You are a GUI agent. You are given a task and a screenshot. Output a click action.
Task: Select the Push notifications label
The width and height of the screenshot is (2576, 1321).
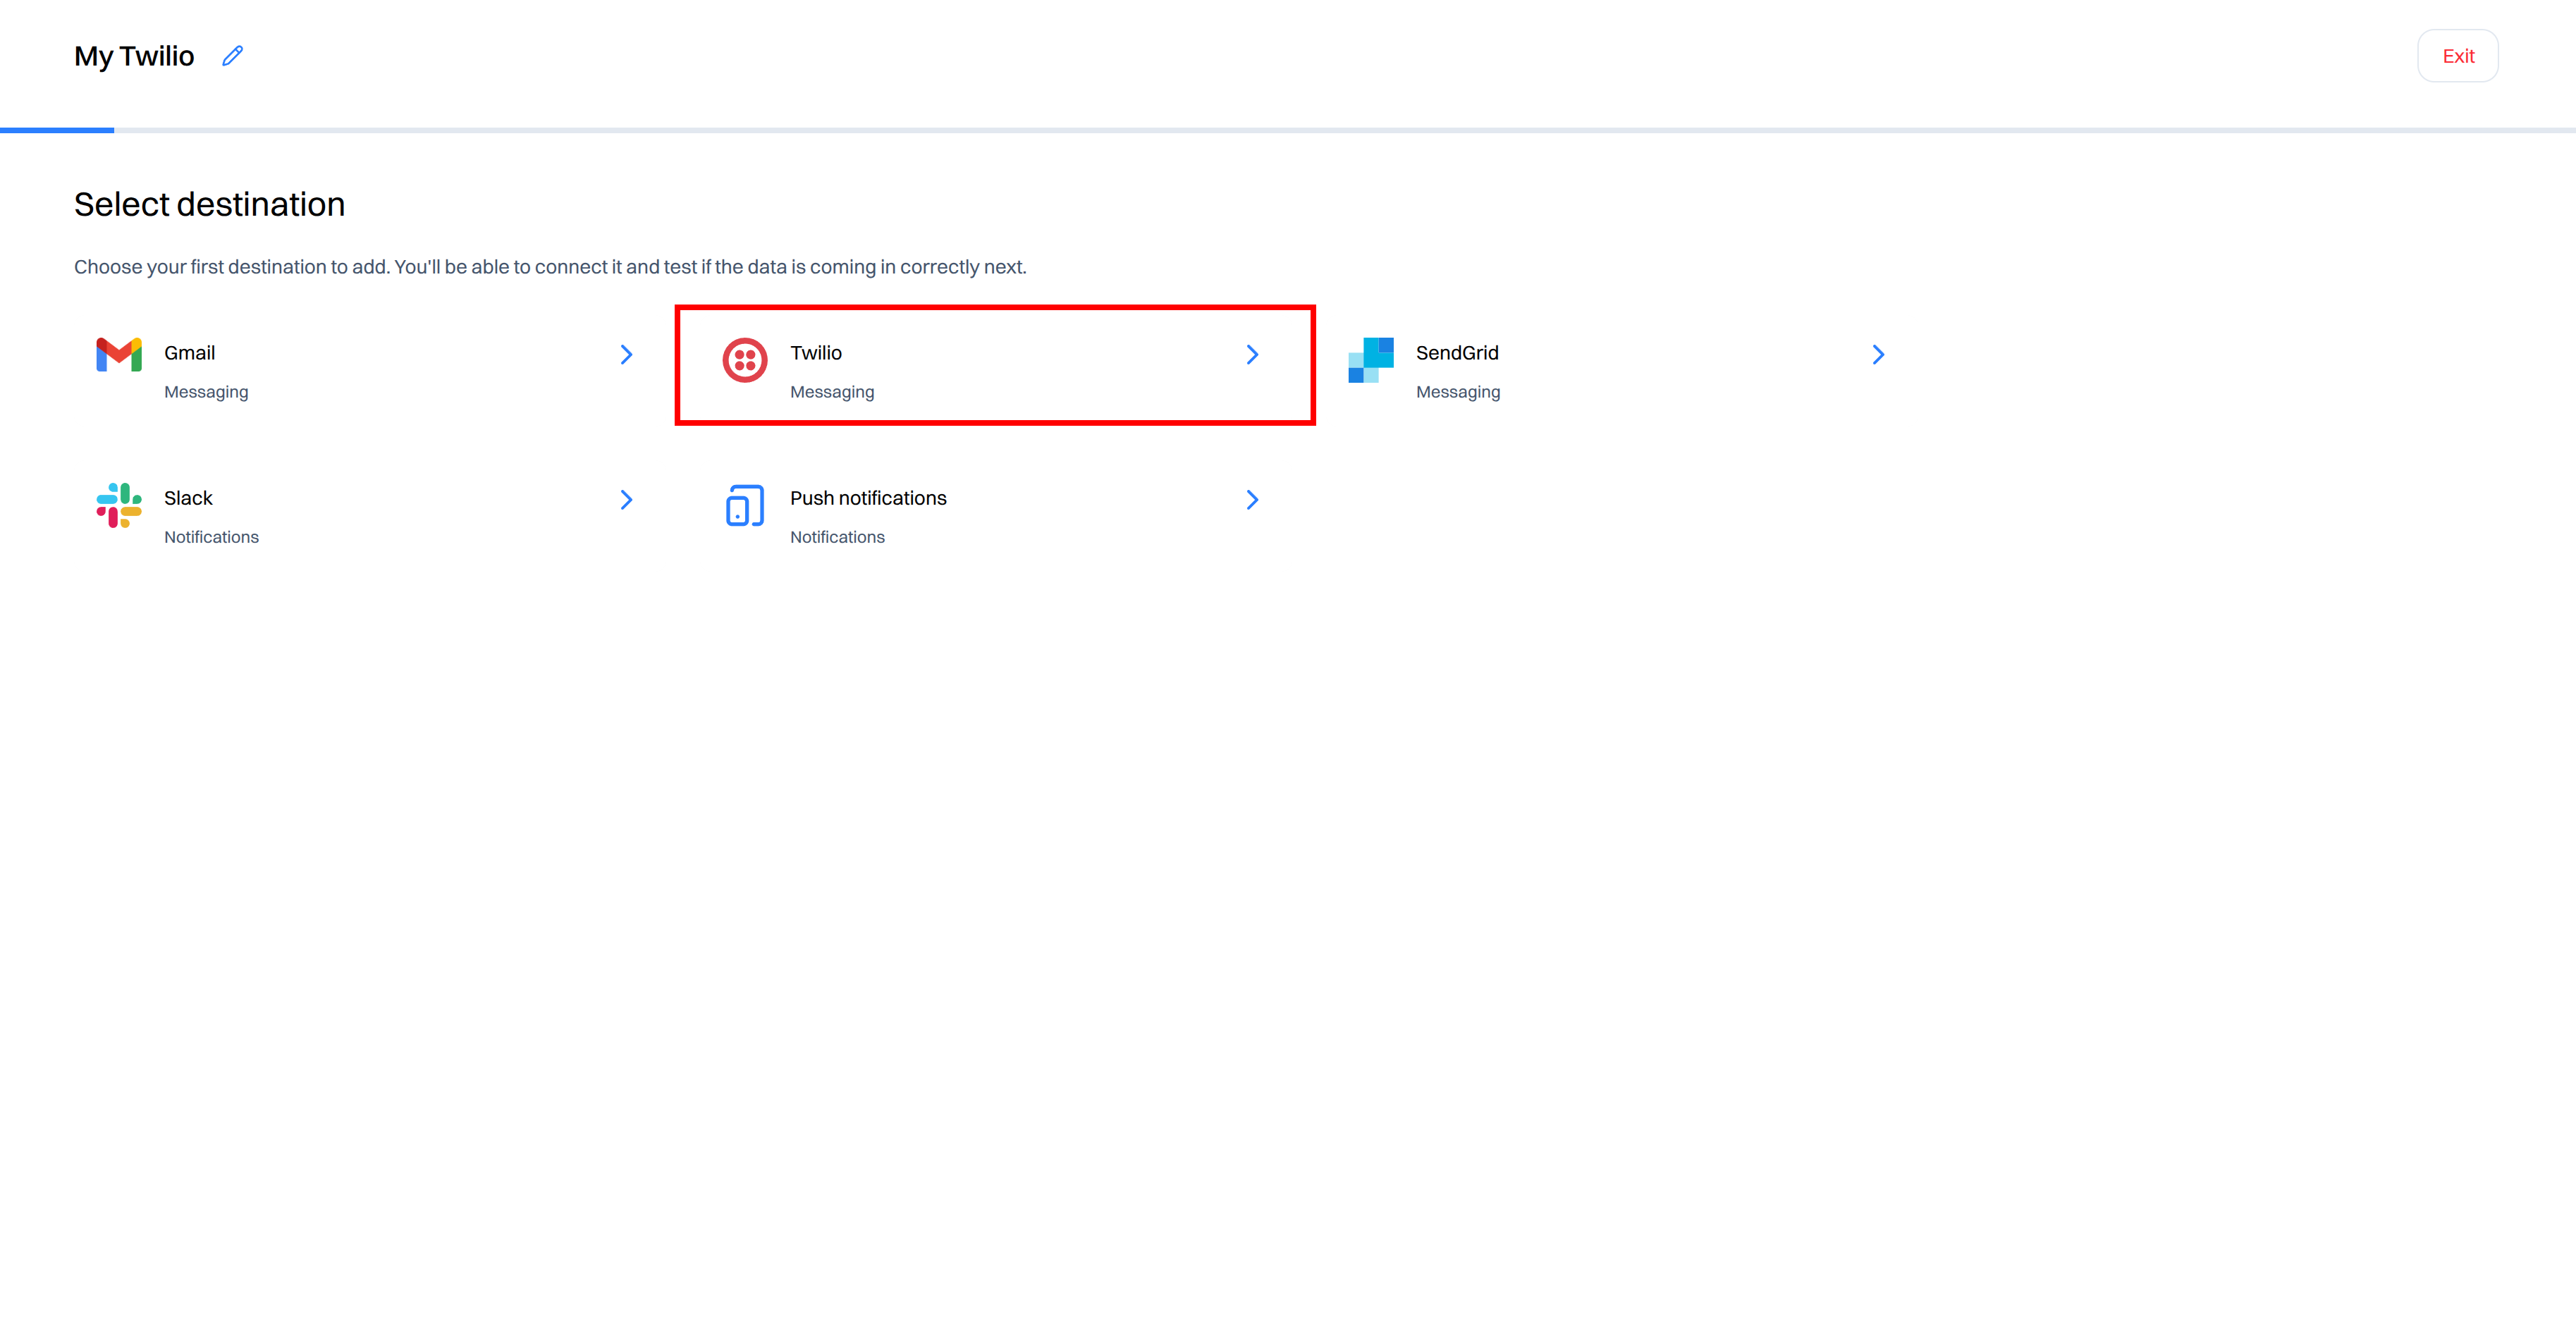tap(868, 498)
